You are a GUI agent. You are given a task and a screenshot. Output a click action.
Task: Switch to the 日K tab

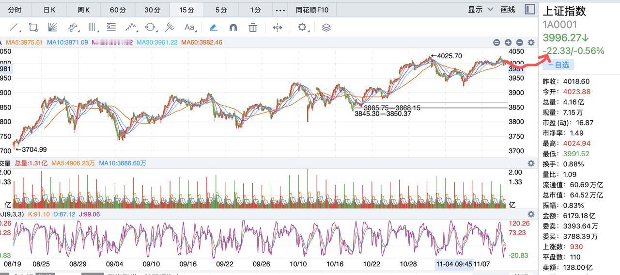(x=49, y=10)
